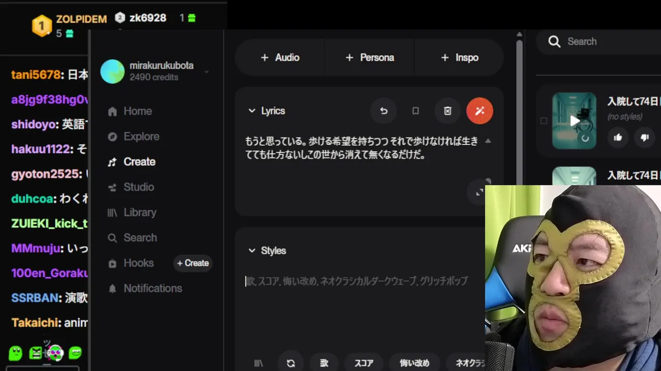661x371 pixels.
Task: Click chat username hakuu1122
Action: tap(40, 149)
